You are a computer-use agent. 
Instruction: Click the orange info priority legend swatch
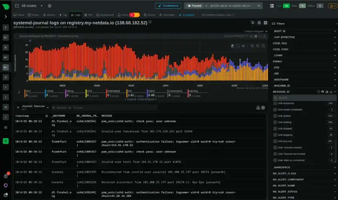click(x=127, y=93)
